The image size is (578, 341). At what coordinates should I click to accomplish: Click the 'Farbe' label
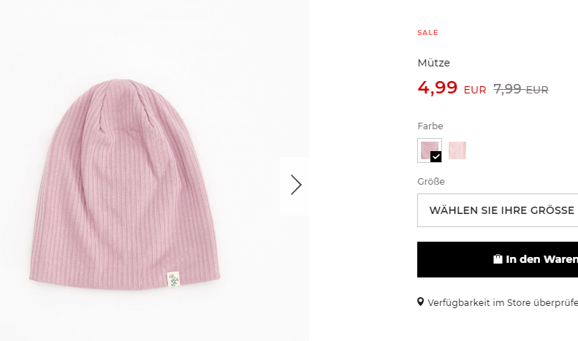click(x=430, y=126)
